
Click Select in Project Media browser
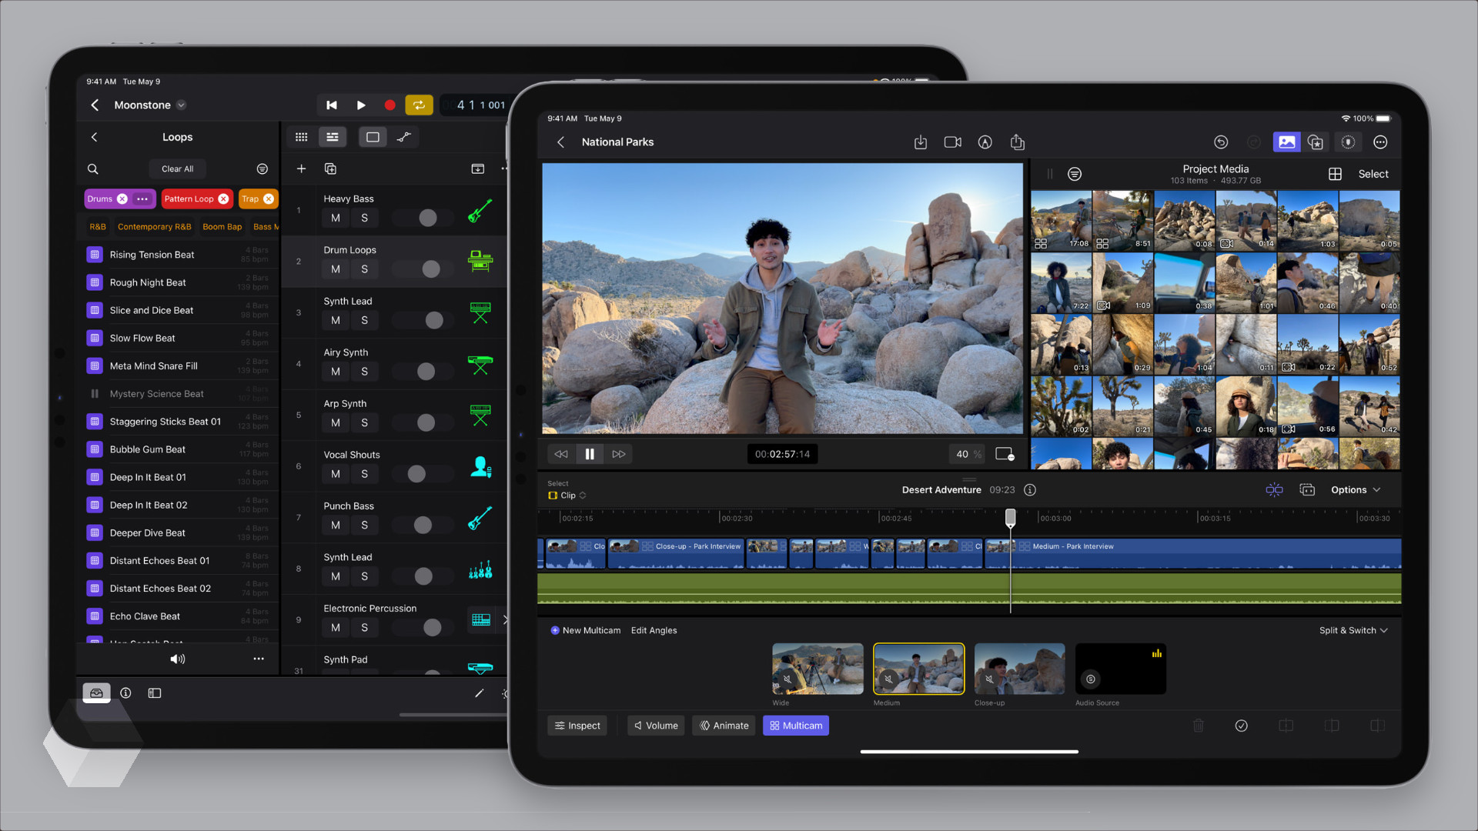point(1373,175)
